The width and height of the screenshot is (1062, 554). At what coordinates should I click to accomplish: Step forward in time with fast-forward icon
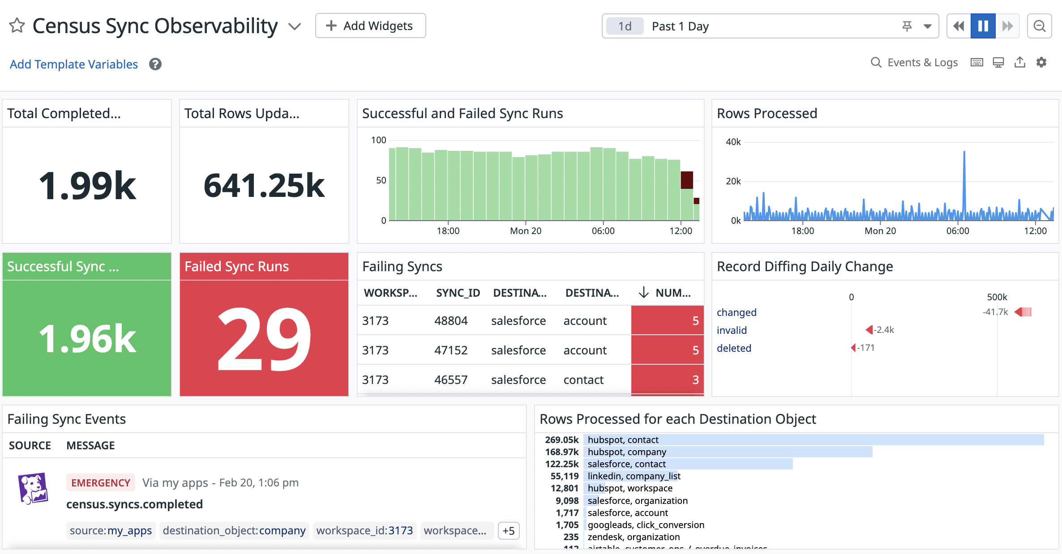1007,26
